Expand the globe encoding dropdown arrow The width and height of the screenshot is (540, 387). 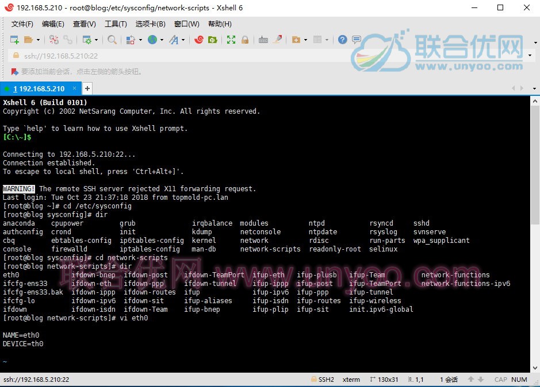[162, 40]
